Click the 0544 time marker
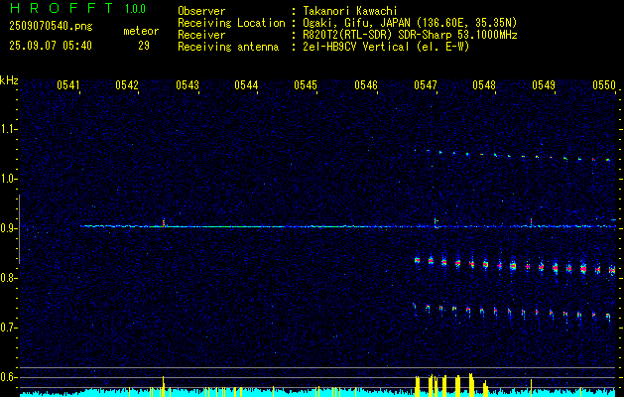The image size is (624, 397). point(246,84)
